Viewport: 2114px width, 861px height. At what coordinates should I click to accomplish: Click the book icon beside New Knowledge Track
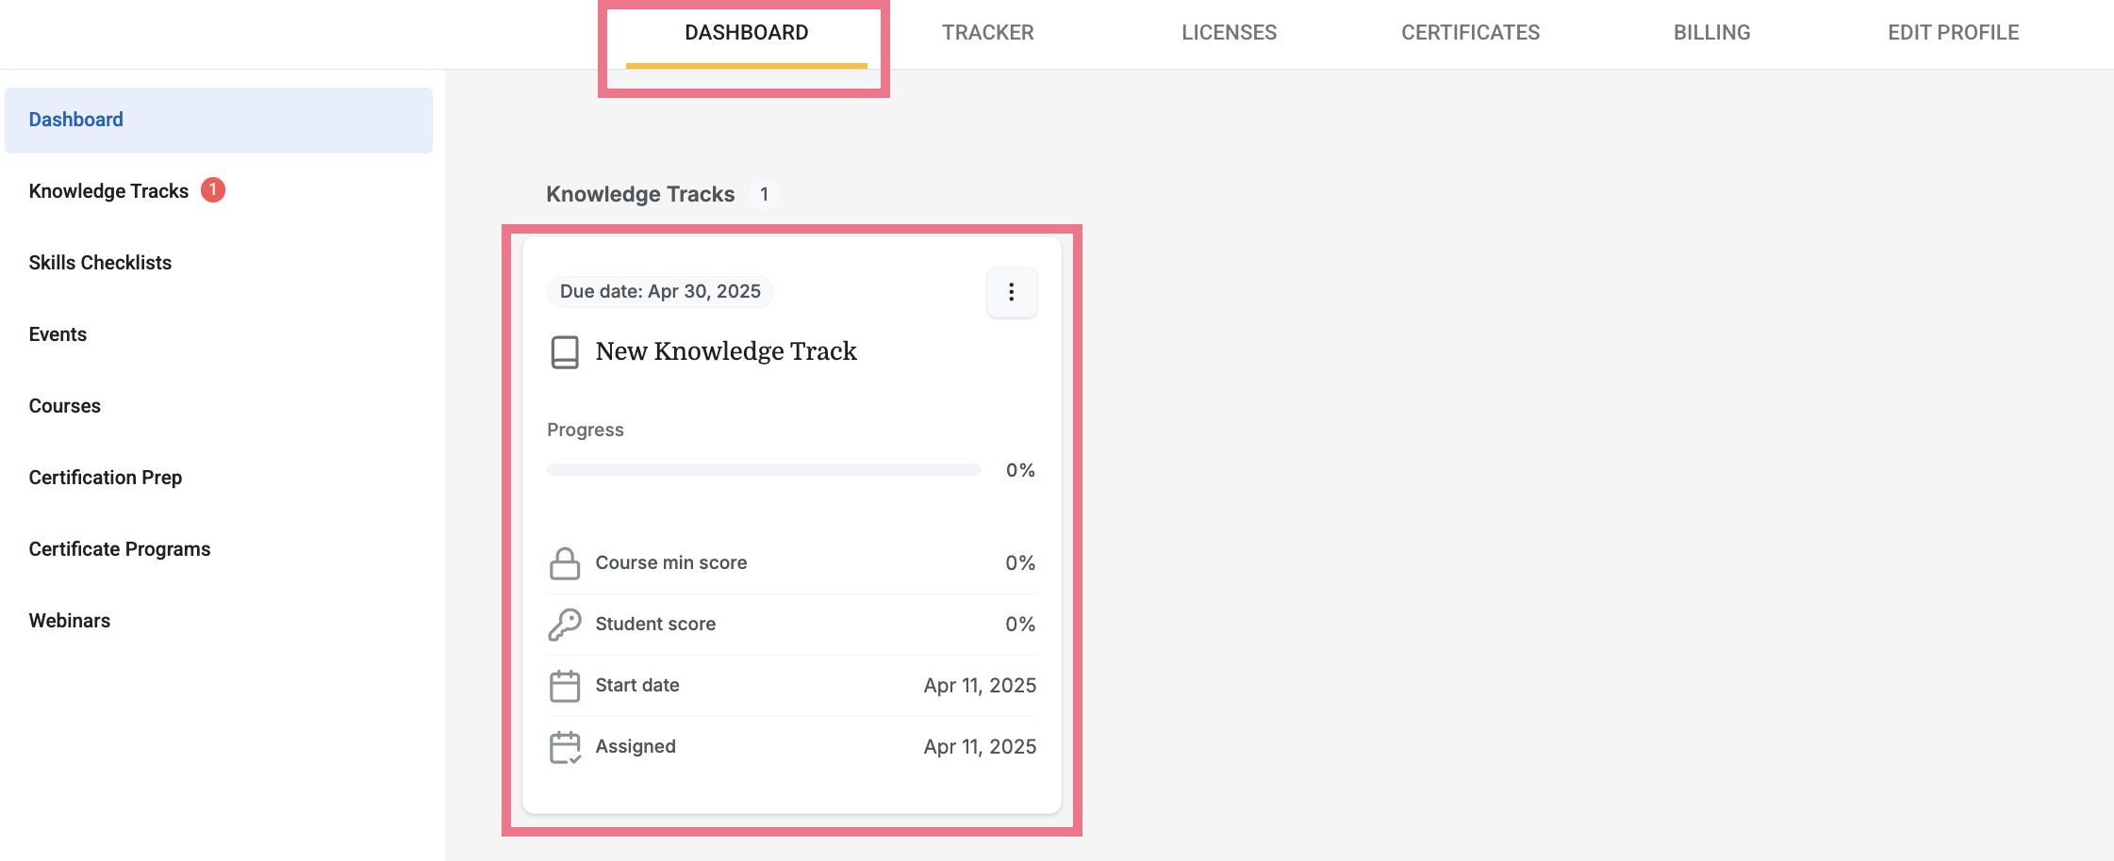coord(565,352)
